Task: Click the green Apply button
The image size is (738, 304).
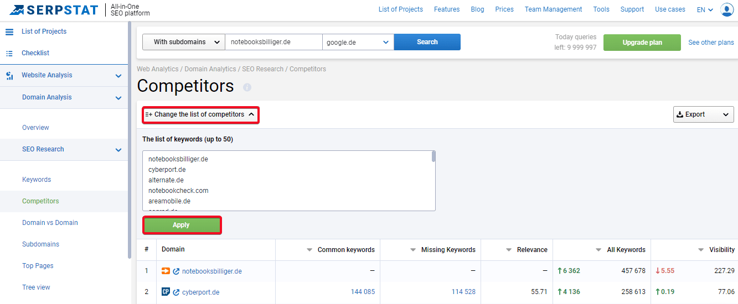Action: coord(182,225)
